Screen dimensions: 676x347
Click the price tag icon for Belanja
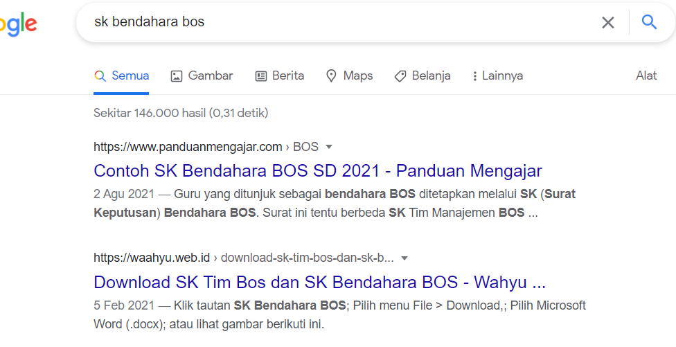click(x=400, y=76)
